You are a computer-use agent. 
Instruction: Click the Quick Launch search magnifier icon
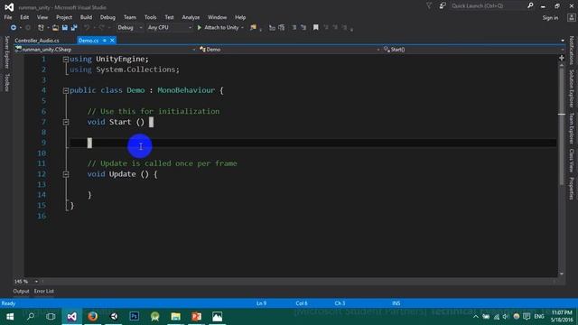coord(530,5)
